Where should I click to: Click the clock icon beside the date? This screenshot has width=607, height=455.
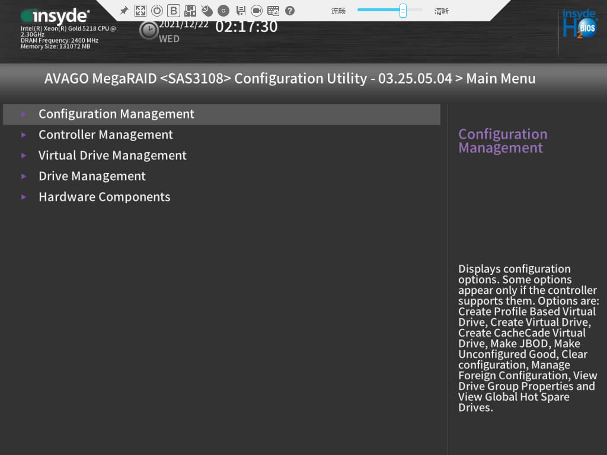coord(148,30)
